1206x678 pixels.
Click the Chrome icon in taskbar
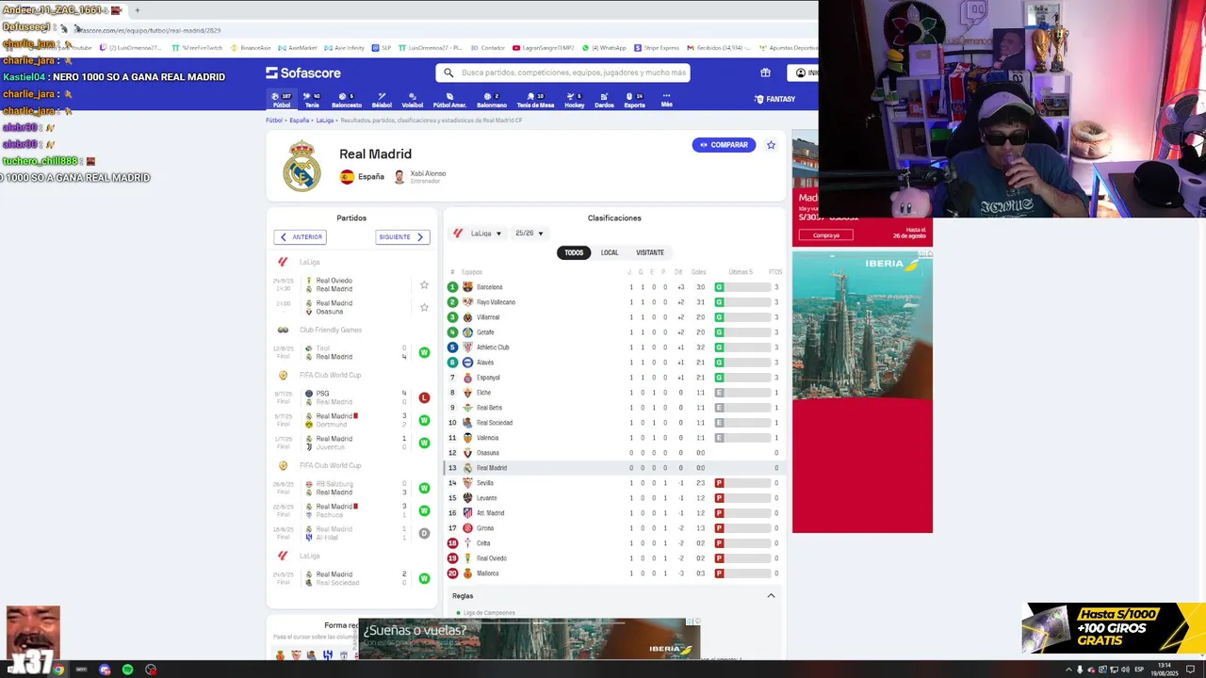[58, 670]
